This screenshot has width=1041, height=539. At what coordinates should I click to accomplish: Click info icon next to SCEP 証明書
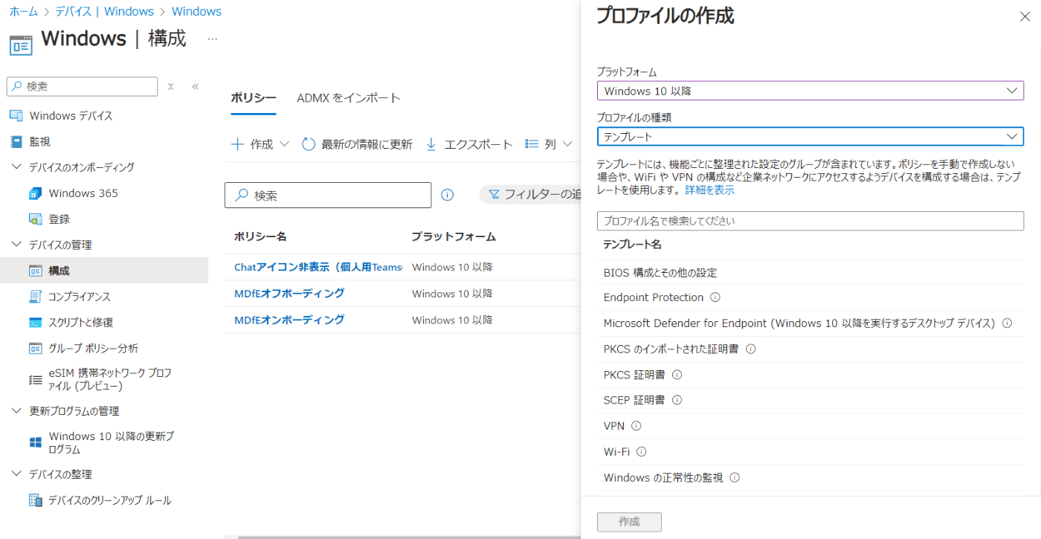coord(677,400)
